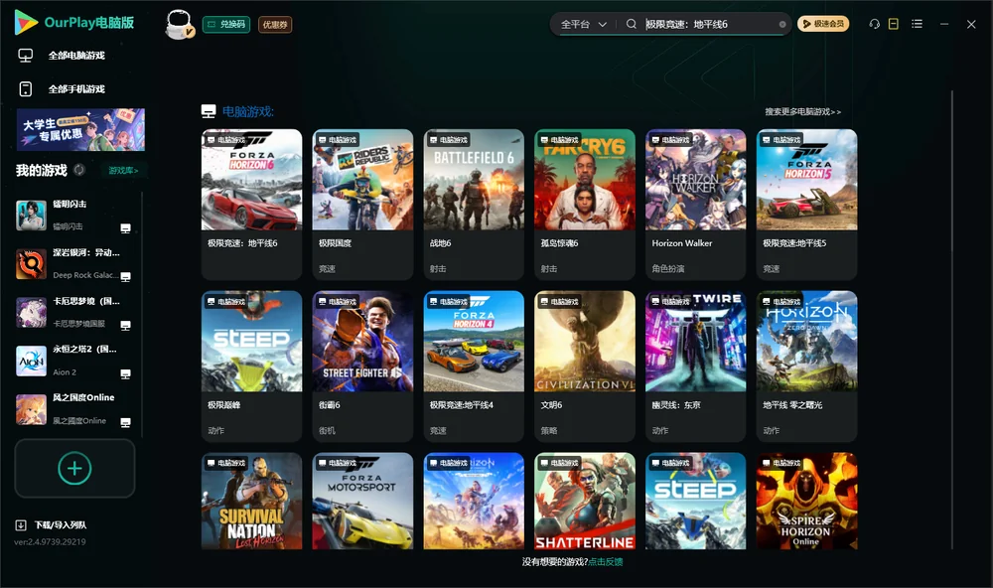The width and height of the screenshot is (993, 588).
Task: Open the user avatar profile
Action: pyautogui.click(x=179, y=24)
